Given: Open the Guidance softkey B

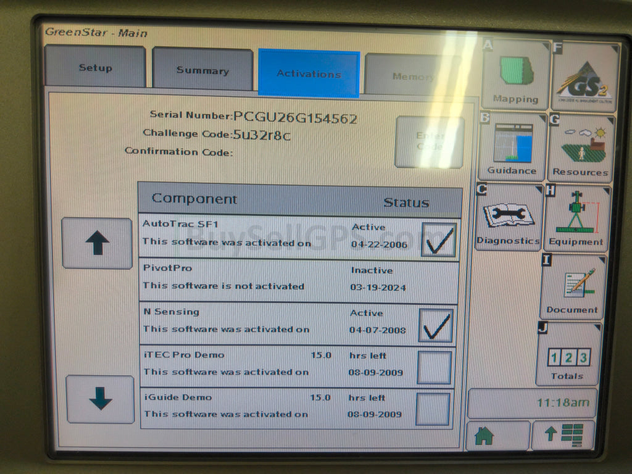Looking at the screenshot, I should coord(512,147).
